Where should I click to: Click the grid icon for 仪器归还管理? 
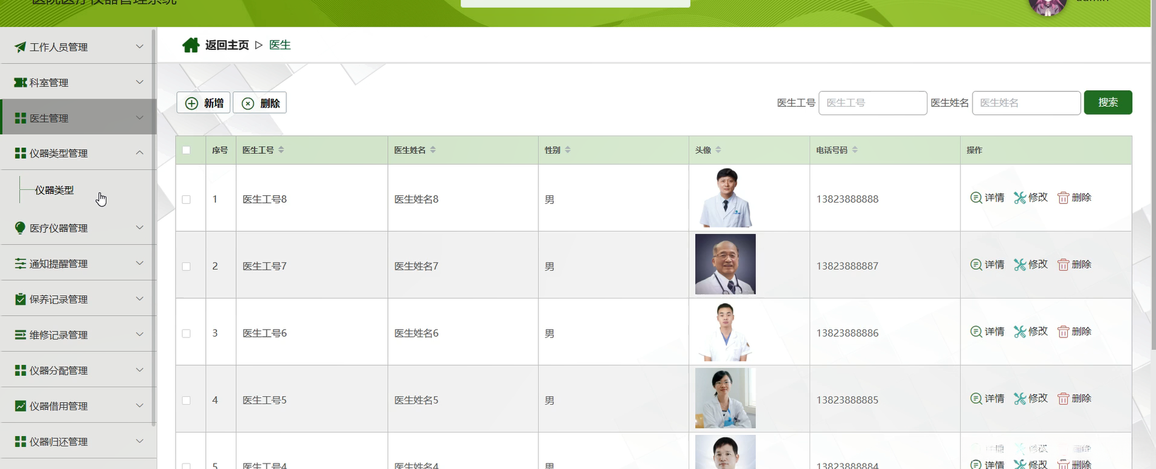(x=20, y=442)
